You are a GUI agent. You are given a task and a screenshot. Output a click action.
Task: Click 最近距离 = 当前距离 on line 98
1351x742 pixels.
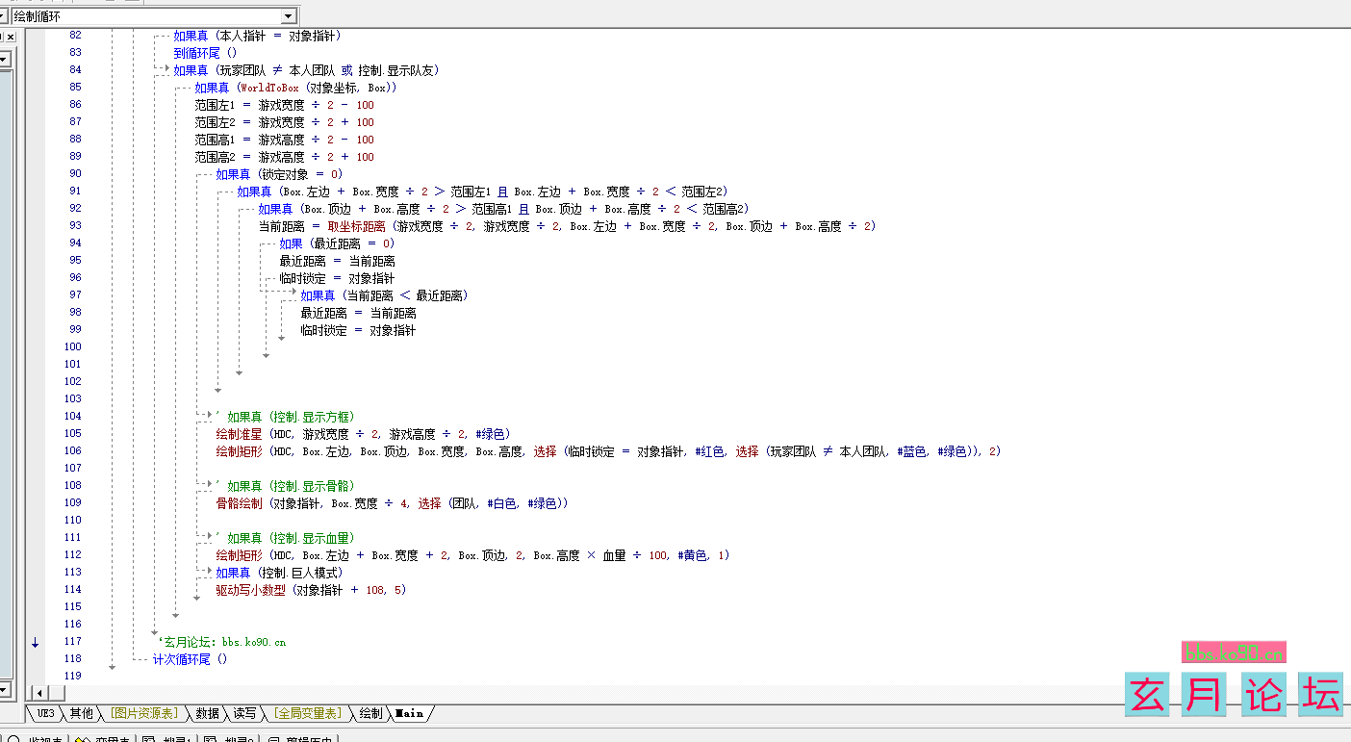pos(358,313)
